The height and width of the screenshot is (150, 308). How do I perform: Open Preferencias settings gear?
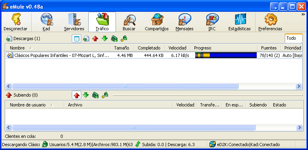coord(270,22)
